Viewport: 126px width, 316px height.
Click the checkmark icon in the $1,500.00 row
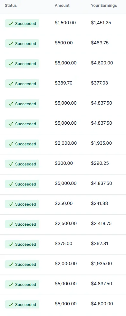[x=11, y=24]
